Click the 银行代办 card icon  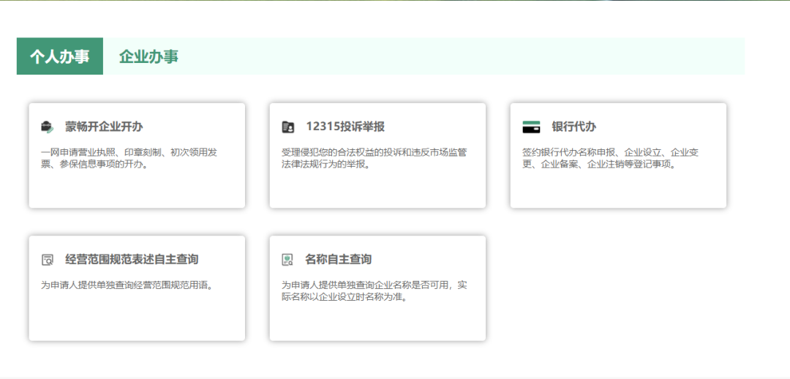click(531, 127)
